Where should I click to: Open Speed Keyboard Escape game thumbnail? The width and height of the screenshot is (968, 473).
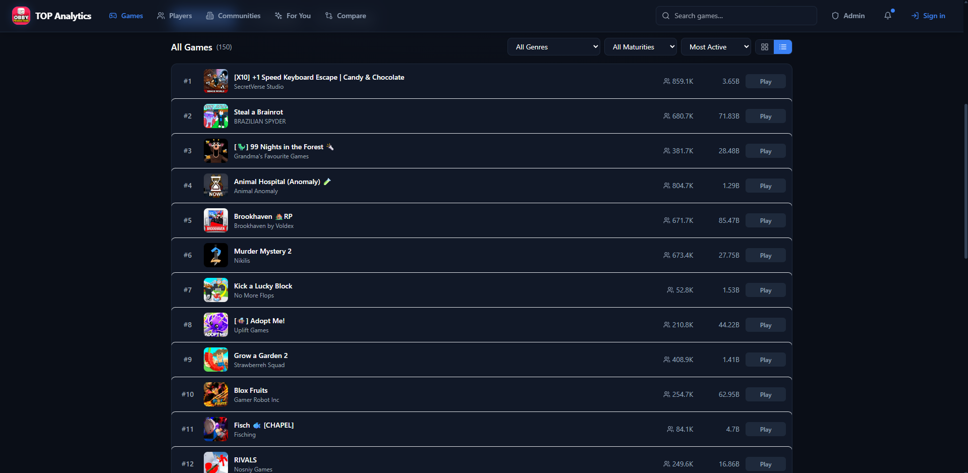[x=216, y=81]
